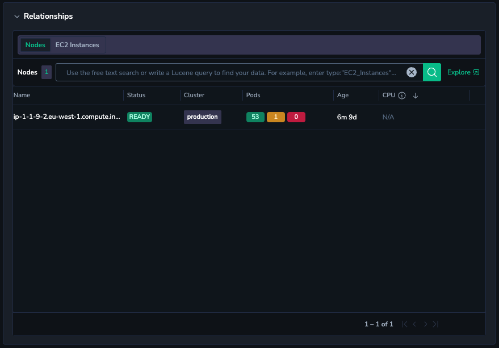Go to the next page arrow
Viewport: 499px width, 348px height.
[x=425, y=324]
